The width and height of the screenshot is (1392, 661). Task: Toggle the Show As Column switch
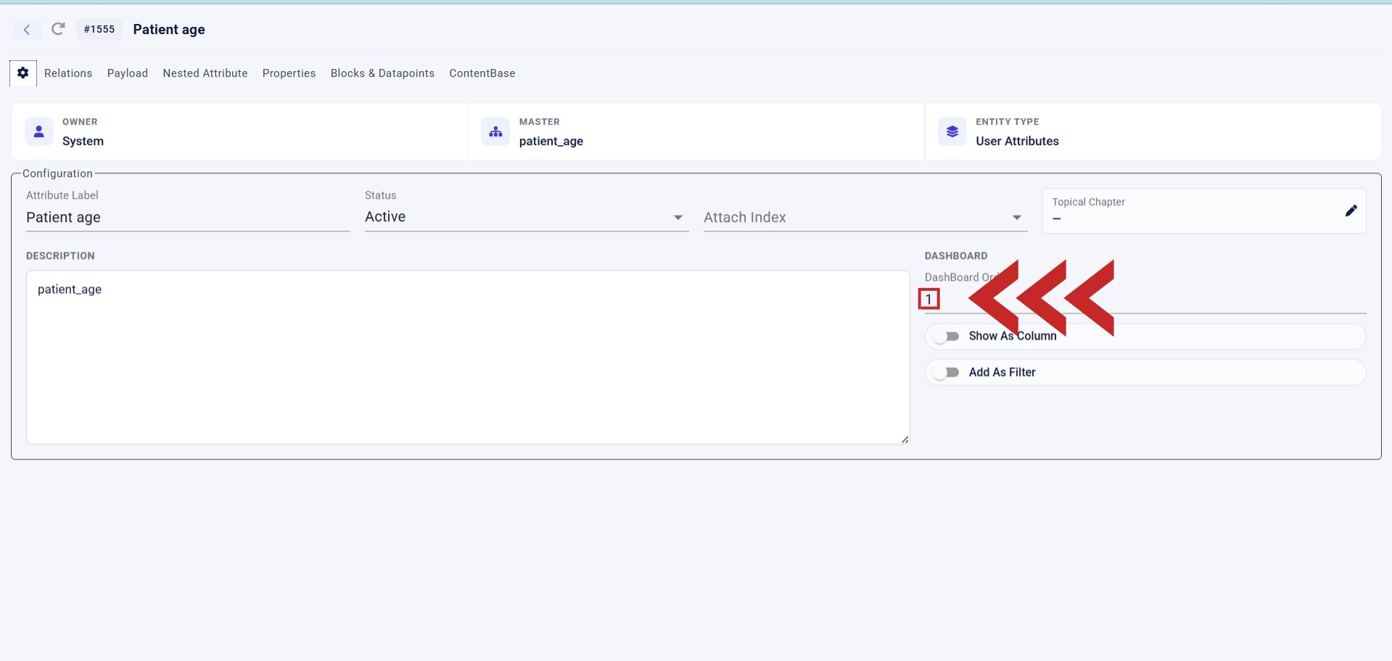point(947,336)
